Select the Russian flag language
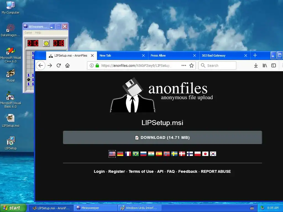Viewport: 283px width, 212px height. point(143,154)
